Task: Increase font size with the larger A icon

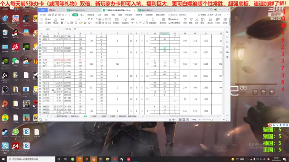Action: pos(89,19)
